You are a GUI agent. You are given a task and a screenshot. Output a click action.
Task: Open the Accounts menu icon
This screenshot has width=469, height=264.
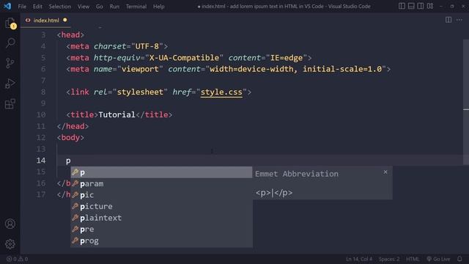tap(10, 224)
